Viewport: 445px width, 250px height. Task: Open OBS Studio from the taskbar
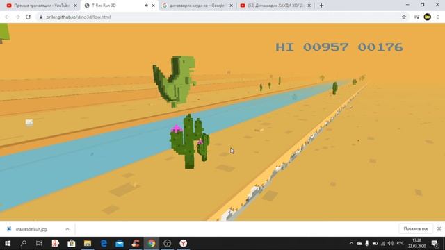tap(168, 243)
